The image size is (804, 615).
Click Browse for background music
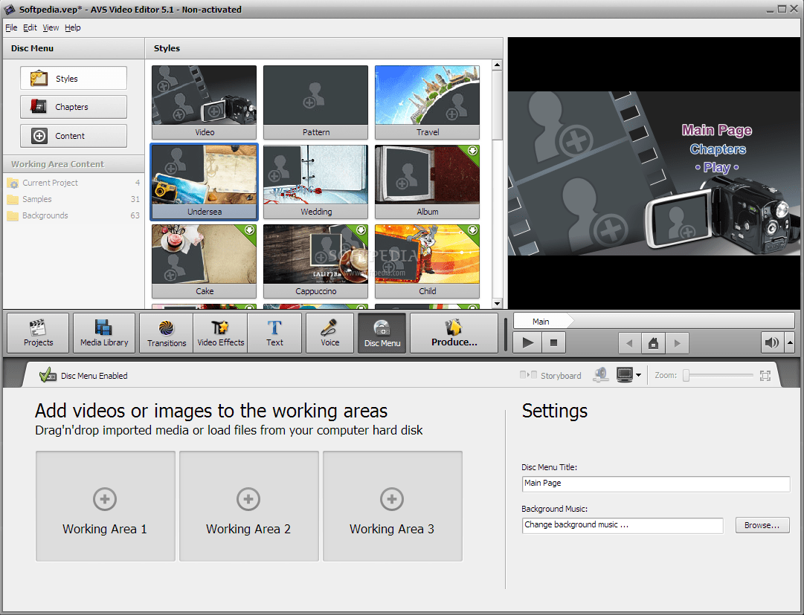(x=762, y=525)
